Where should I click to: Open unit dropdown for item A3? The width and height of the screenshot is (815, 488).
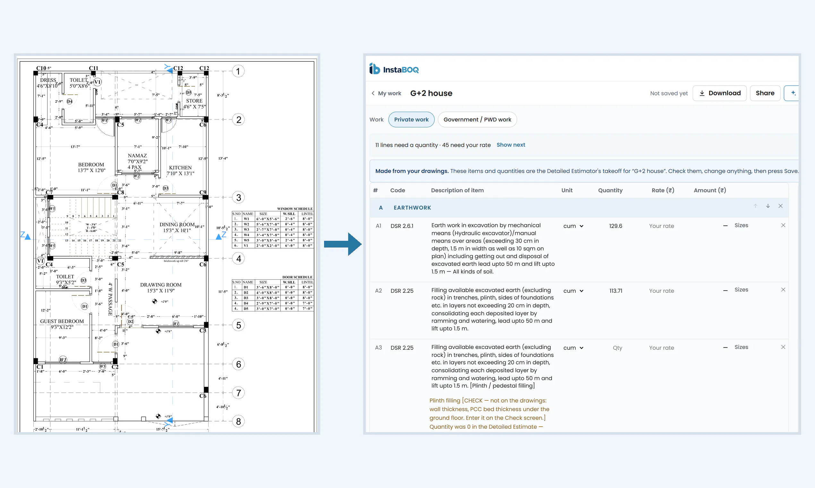coord(573,348)
